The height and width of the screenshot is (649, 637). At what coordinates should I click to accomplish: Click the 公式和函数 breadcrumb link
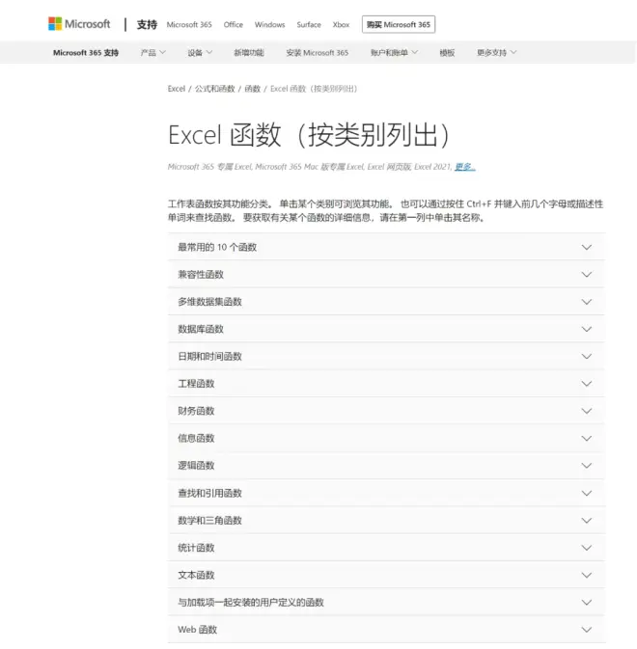point(215,89)
